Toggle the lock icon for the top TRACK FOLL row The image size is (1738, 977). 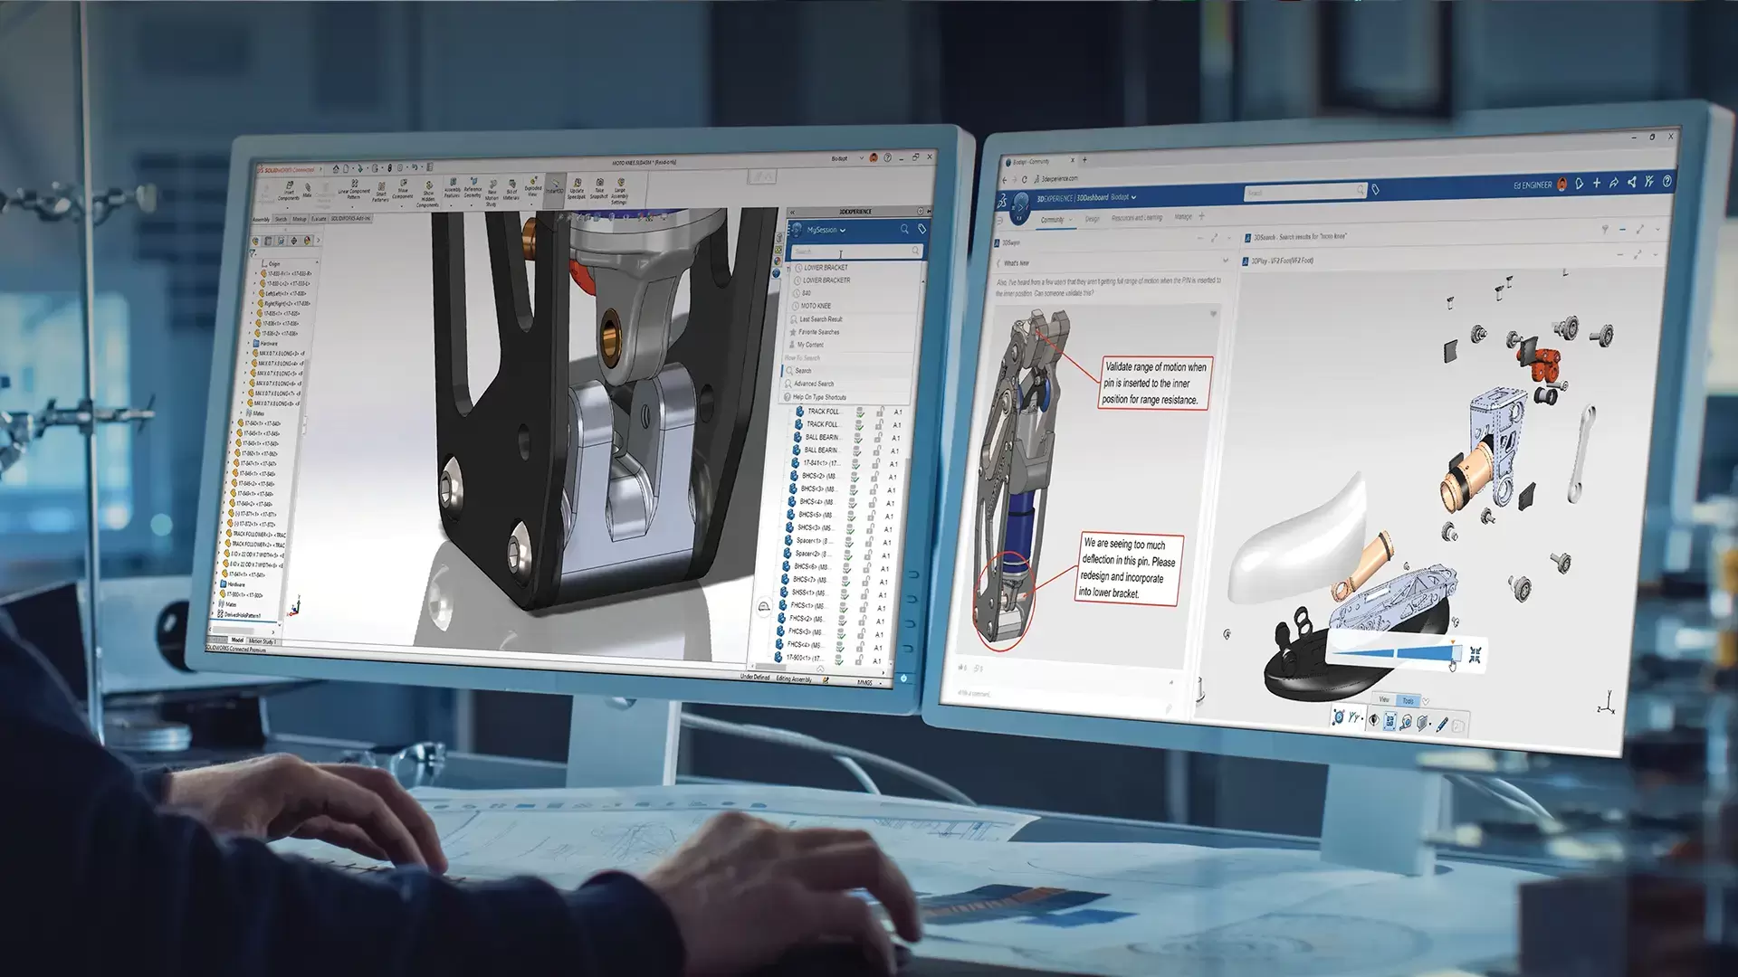pos(880,411)
